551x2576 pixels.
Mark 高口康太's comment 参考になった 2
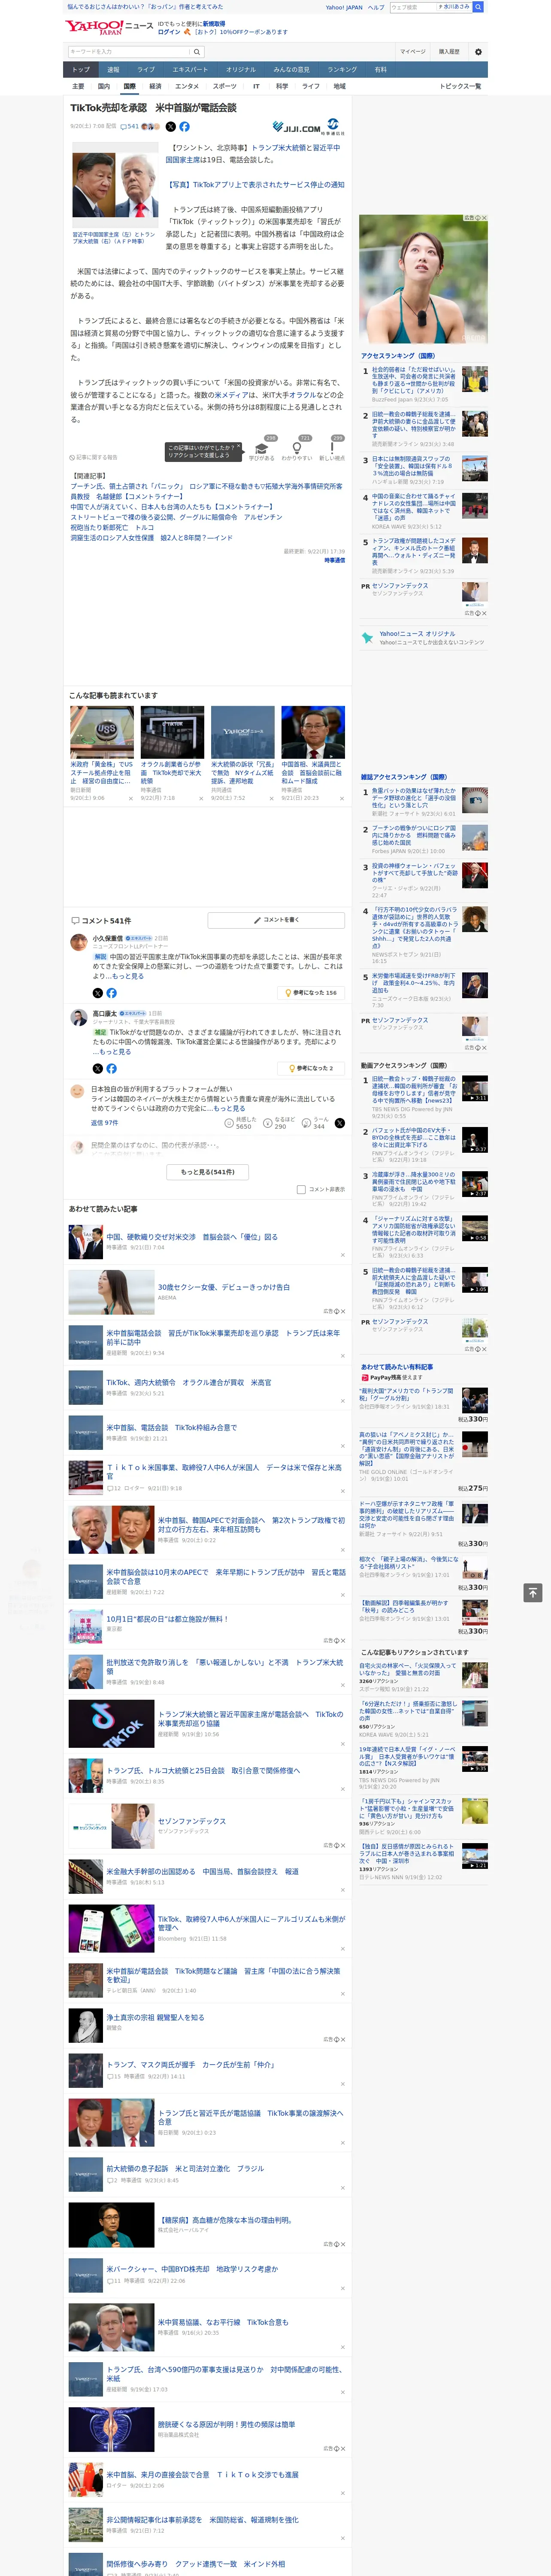coord(311,1068)
